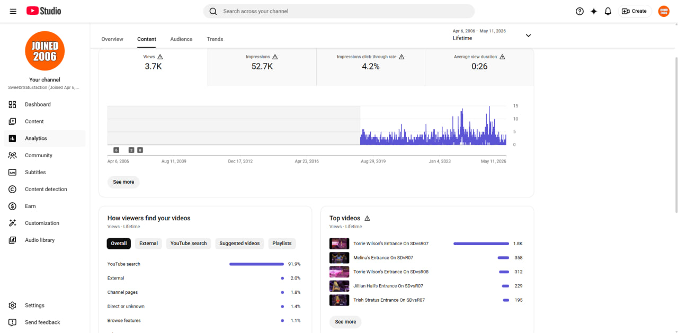
Task: Open Melina's Entrance On SDvR07 thumbnail
Action: click(339, 258)
